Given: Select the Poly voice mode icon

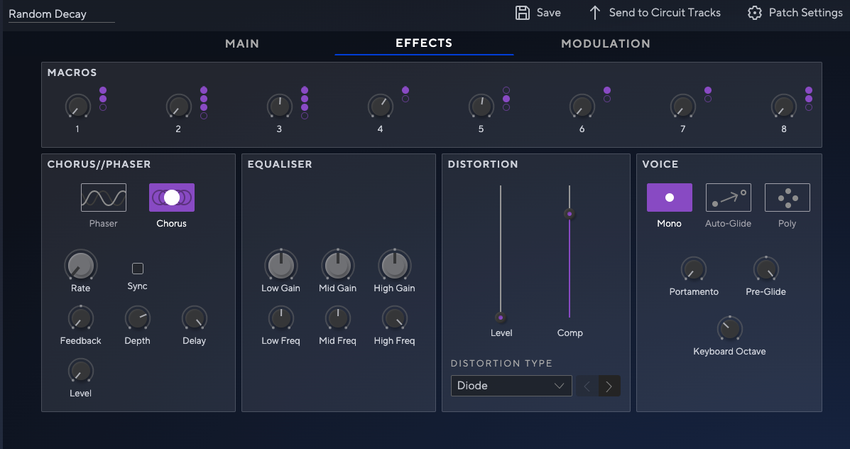Looking at the screenshot, I should tap(787, 197).
